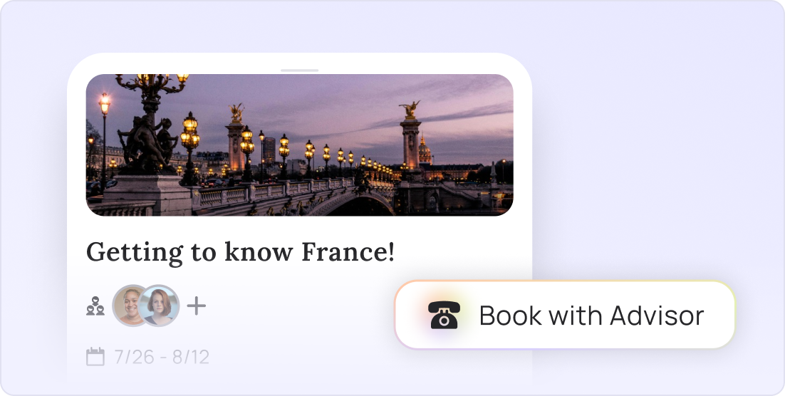Click the travelers group icon
The image size is (785, 396).
[x=95, y=306]
